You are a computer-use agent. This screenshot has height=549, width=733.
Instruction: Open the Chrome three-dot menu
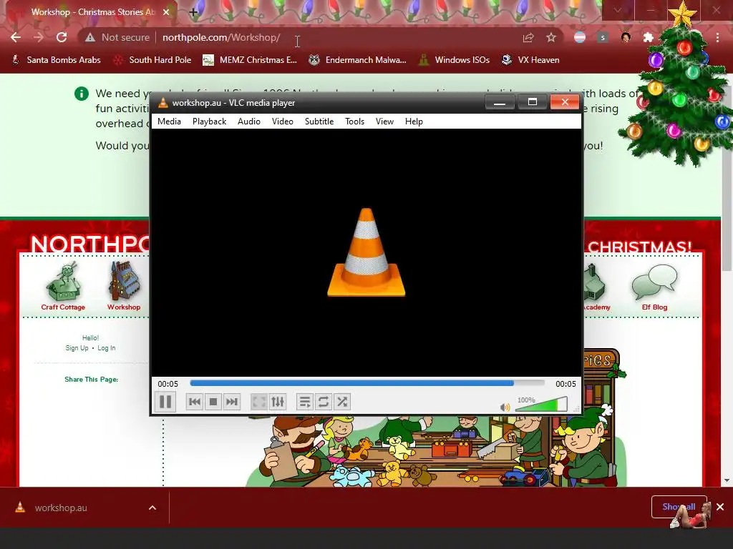717,37
